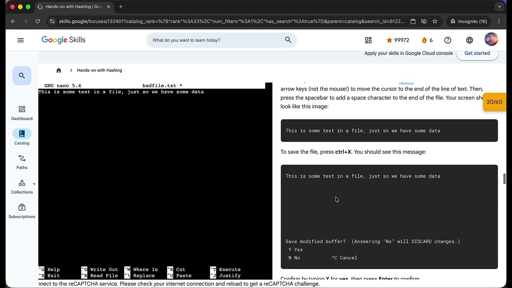Click the Get started button
Viewport: 512px width, 288px height.
point(477,53)
